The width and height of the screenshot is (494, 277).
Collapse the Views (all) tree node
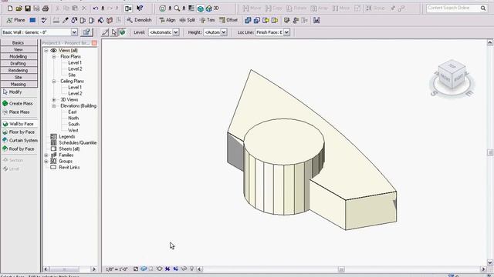[x=46, y=50]
